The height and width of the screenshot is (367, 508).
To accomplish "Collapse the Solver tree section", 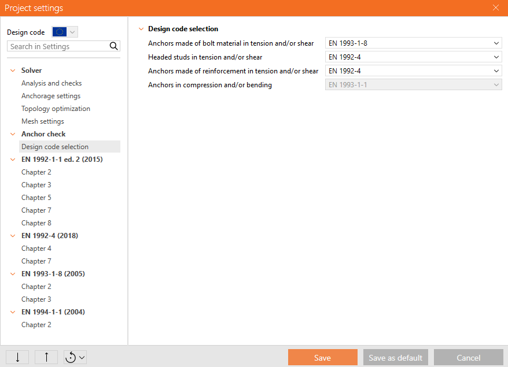I will click(13, 71).
